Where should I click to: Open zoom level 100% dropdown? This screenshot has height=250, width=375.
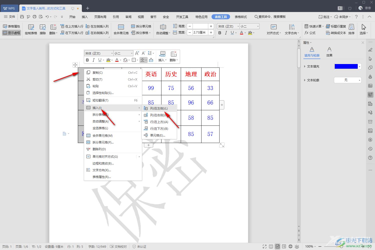pos(310,246)
